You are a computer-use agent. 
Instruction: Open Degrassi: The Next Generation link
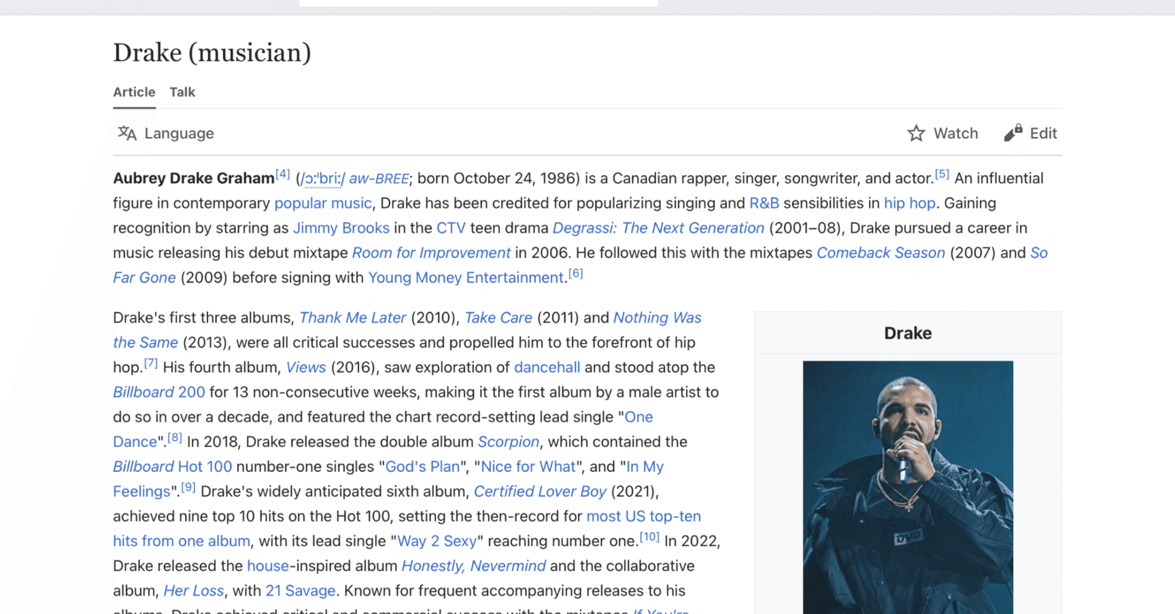[x=658, y=228]
